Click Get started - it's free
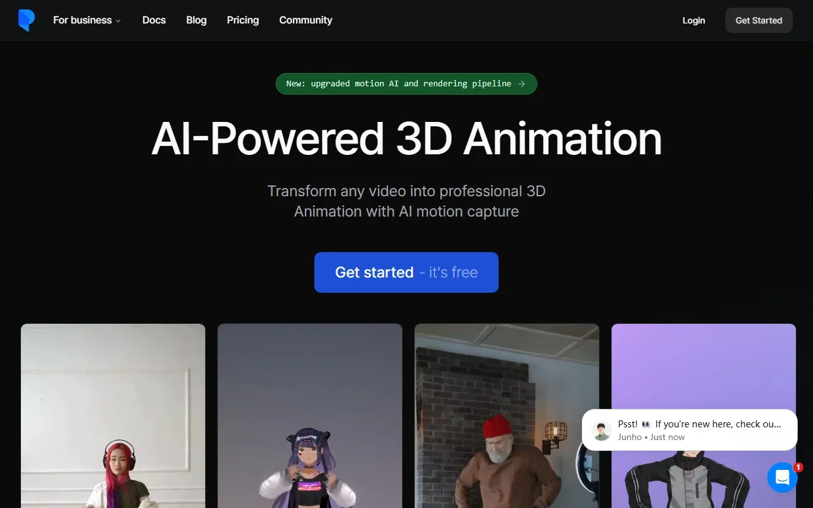The height and width of the screenshot is (508, 813). (406, 272)
